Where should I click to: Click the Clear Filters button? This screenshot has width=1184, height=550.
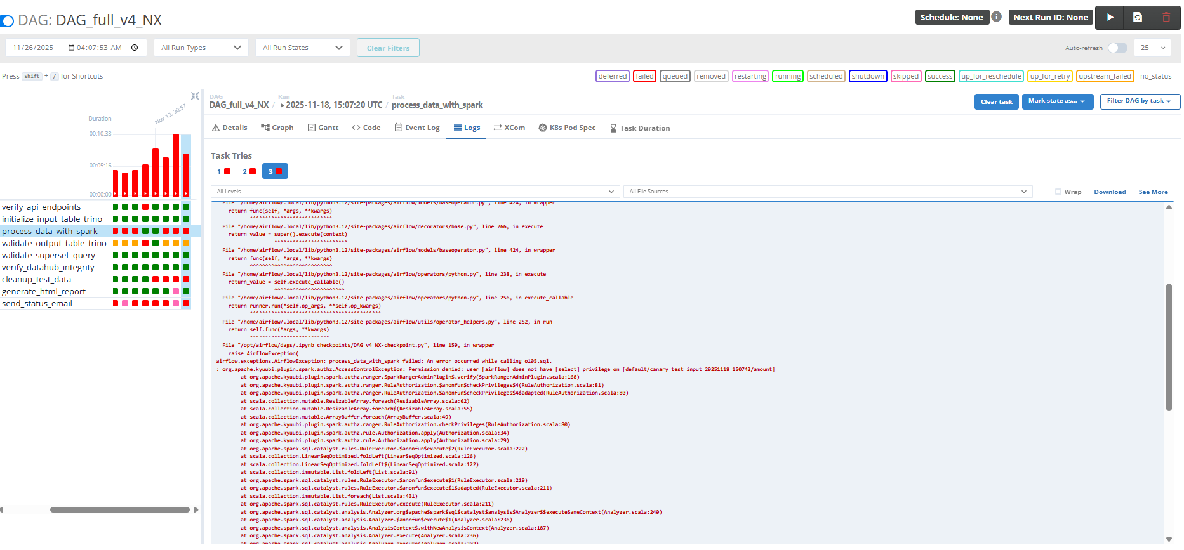pyautogui.click(x=388, y=48)
